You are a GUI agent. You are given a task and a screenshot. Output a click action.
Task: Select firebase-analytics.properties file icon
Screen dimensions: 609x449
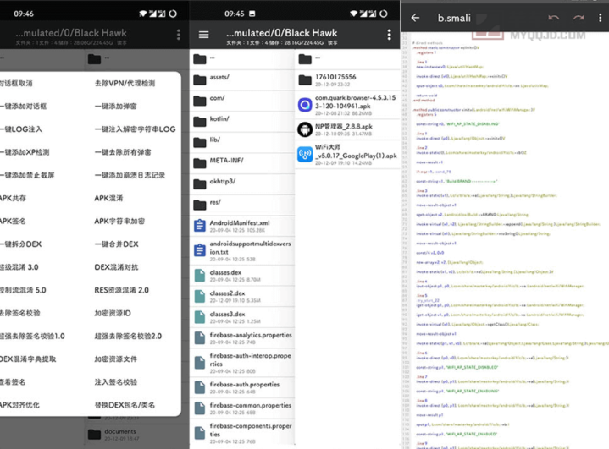point(200,337)
